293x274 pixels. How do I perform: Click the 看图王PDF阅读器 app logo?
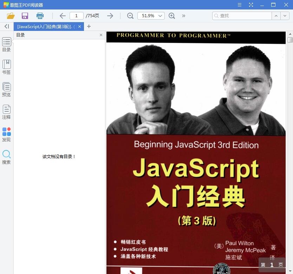pos(6,5)
